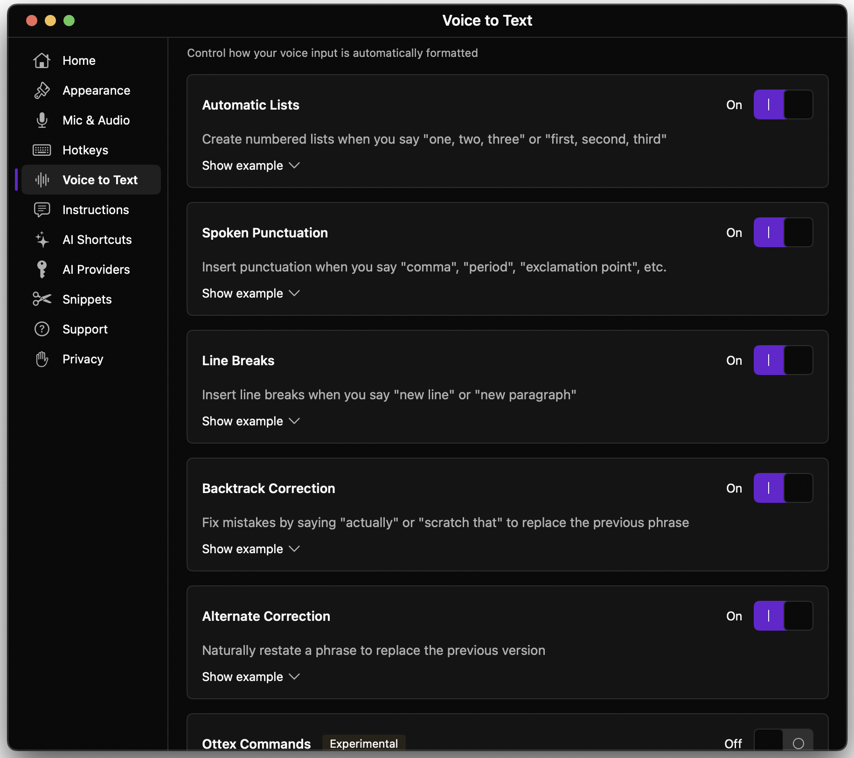This screenshot has height=758, width=854.
Task: Select the Voice to Text waveform icon
Action: (42, 180)
